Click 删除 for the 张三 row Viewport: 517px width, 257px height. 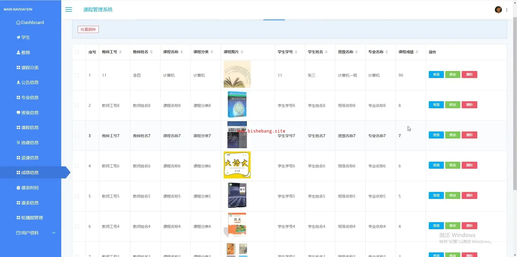(469, 75)
